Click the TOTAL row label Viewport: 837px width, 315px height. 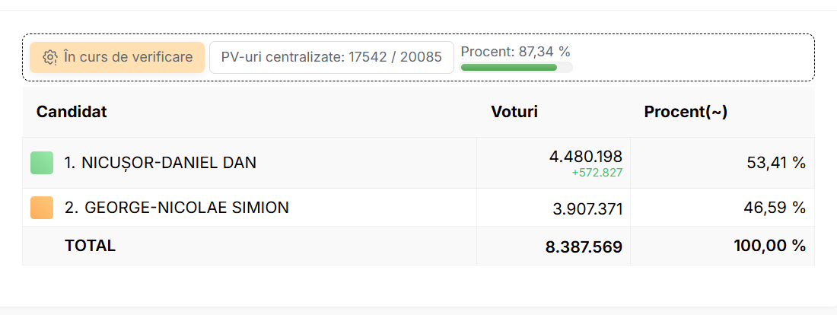point(91,246)
